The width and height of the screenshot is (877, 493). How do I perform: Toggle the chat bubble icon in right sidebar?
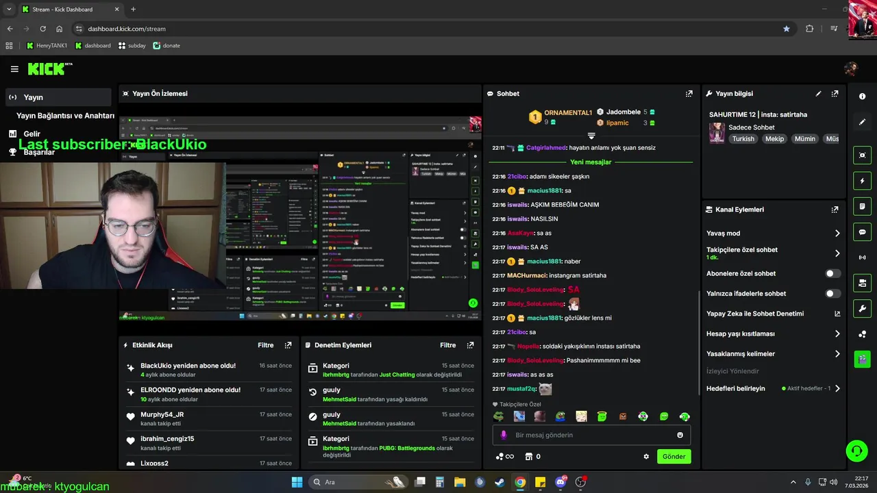click(862, 232)
